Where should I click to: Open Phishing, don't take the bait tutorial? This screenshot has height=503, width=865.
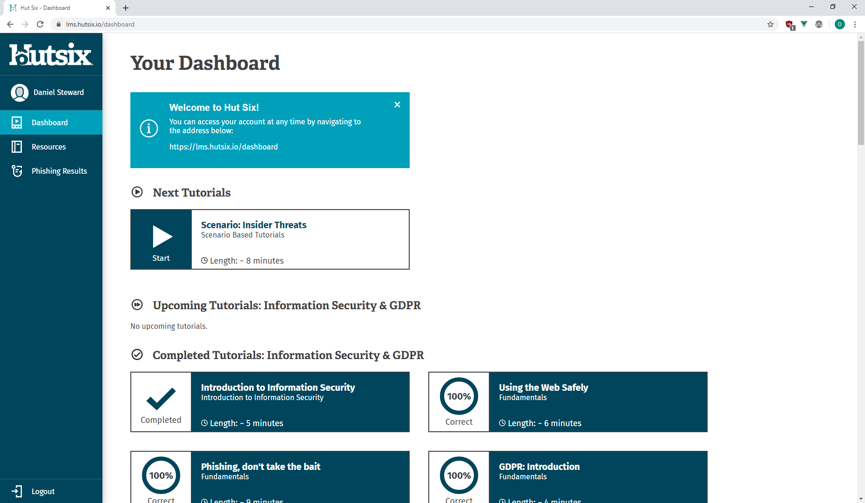point(260,467)
